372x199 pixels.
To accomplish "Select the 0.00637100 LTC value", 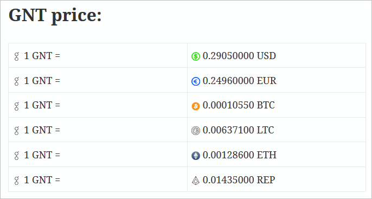I will tap(239, 130).
